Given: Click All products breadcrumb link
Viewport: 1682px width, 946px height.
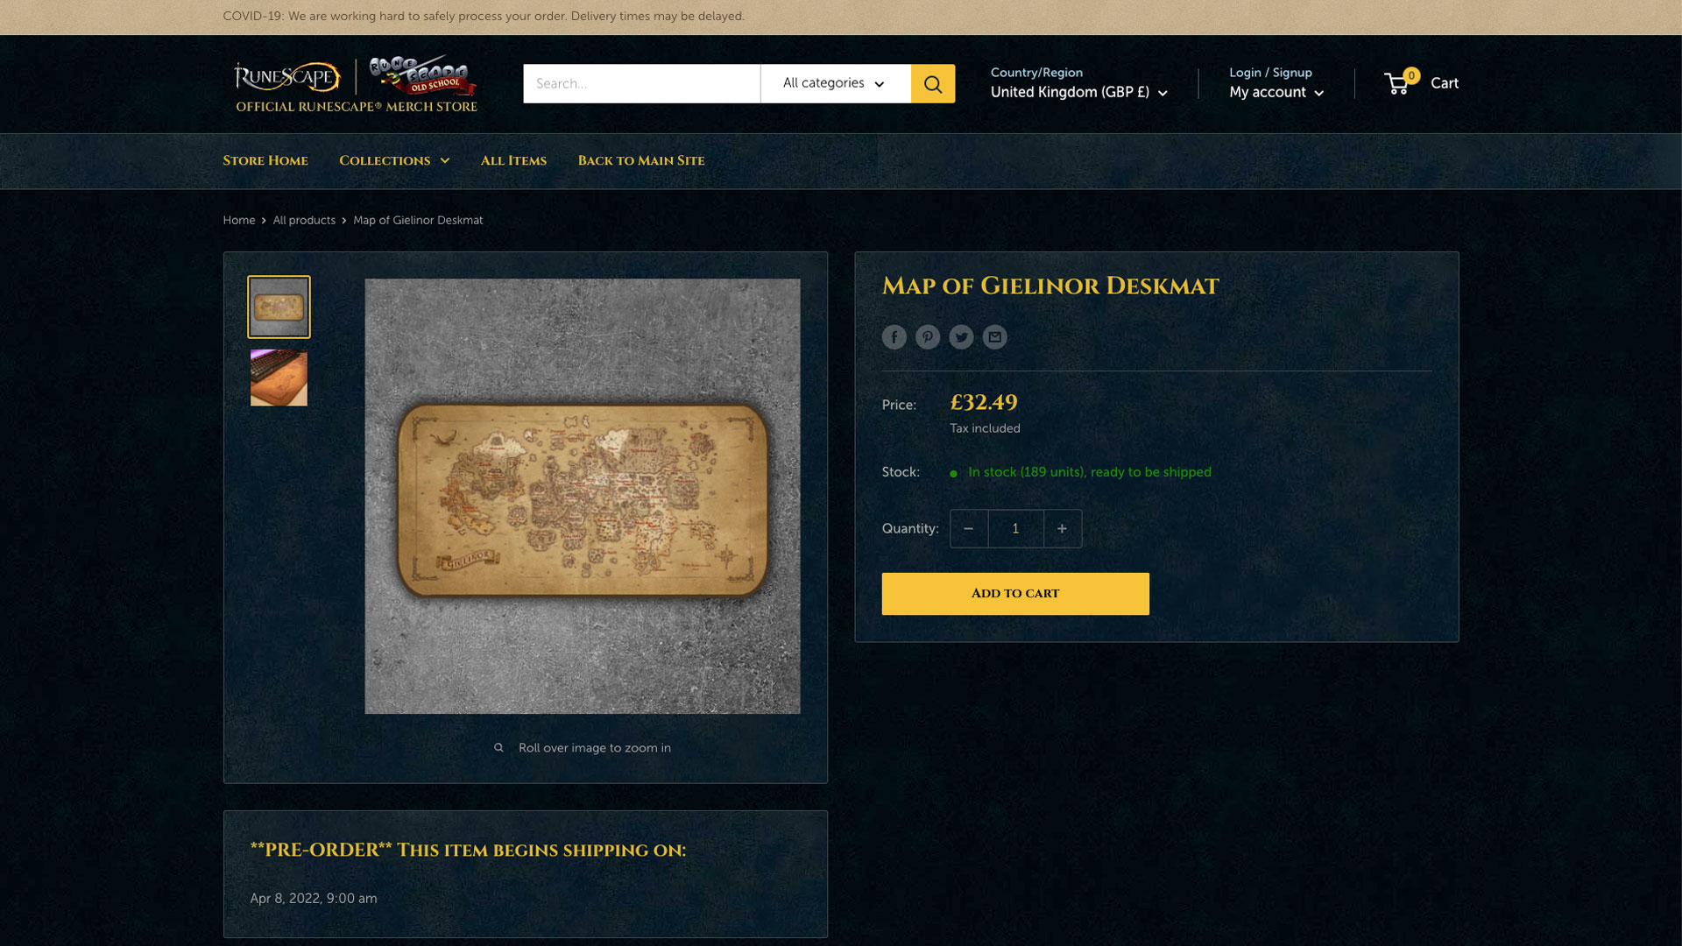Looking at the screenshot, I should 304,221.
